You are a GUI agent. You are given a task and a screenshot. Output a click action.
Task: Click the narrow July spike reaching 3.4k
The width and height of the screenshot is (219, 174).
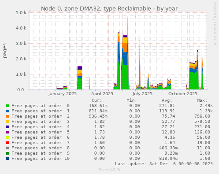(140, 63)
